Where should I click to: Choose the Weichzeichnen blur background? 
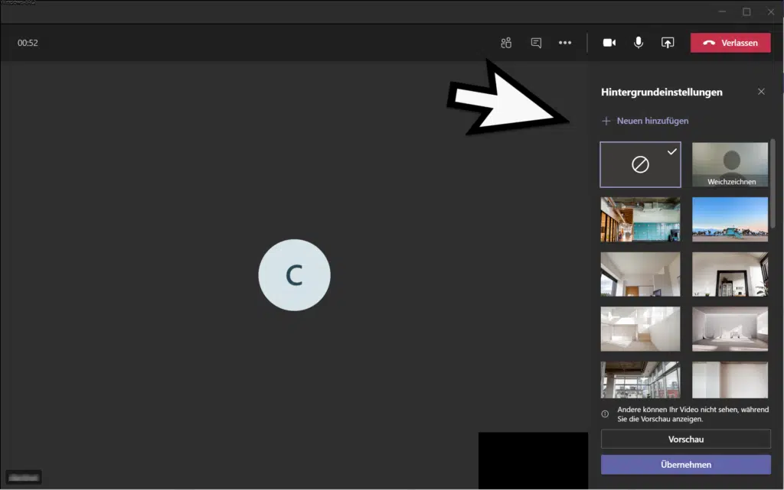click(x=730, y=164)
